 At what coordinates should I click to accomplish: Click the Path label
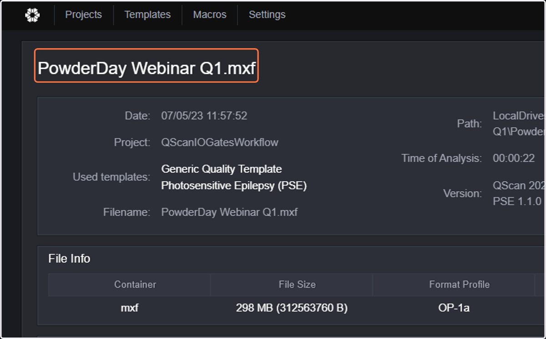[x=469, y=124]
